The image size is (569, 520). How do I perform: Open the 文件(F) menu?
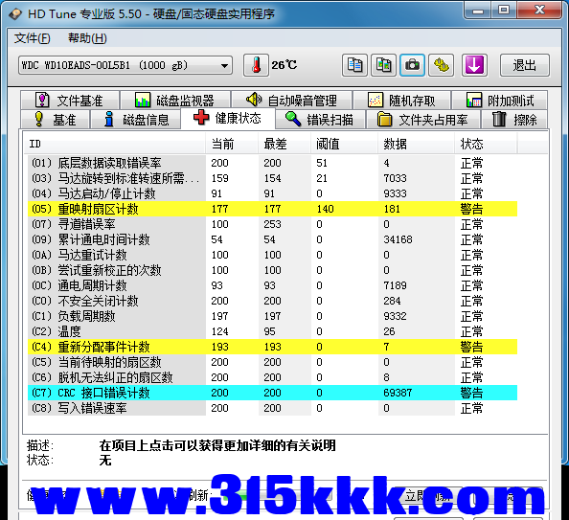[x=33, y=38]
